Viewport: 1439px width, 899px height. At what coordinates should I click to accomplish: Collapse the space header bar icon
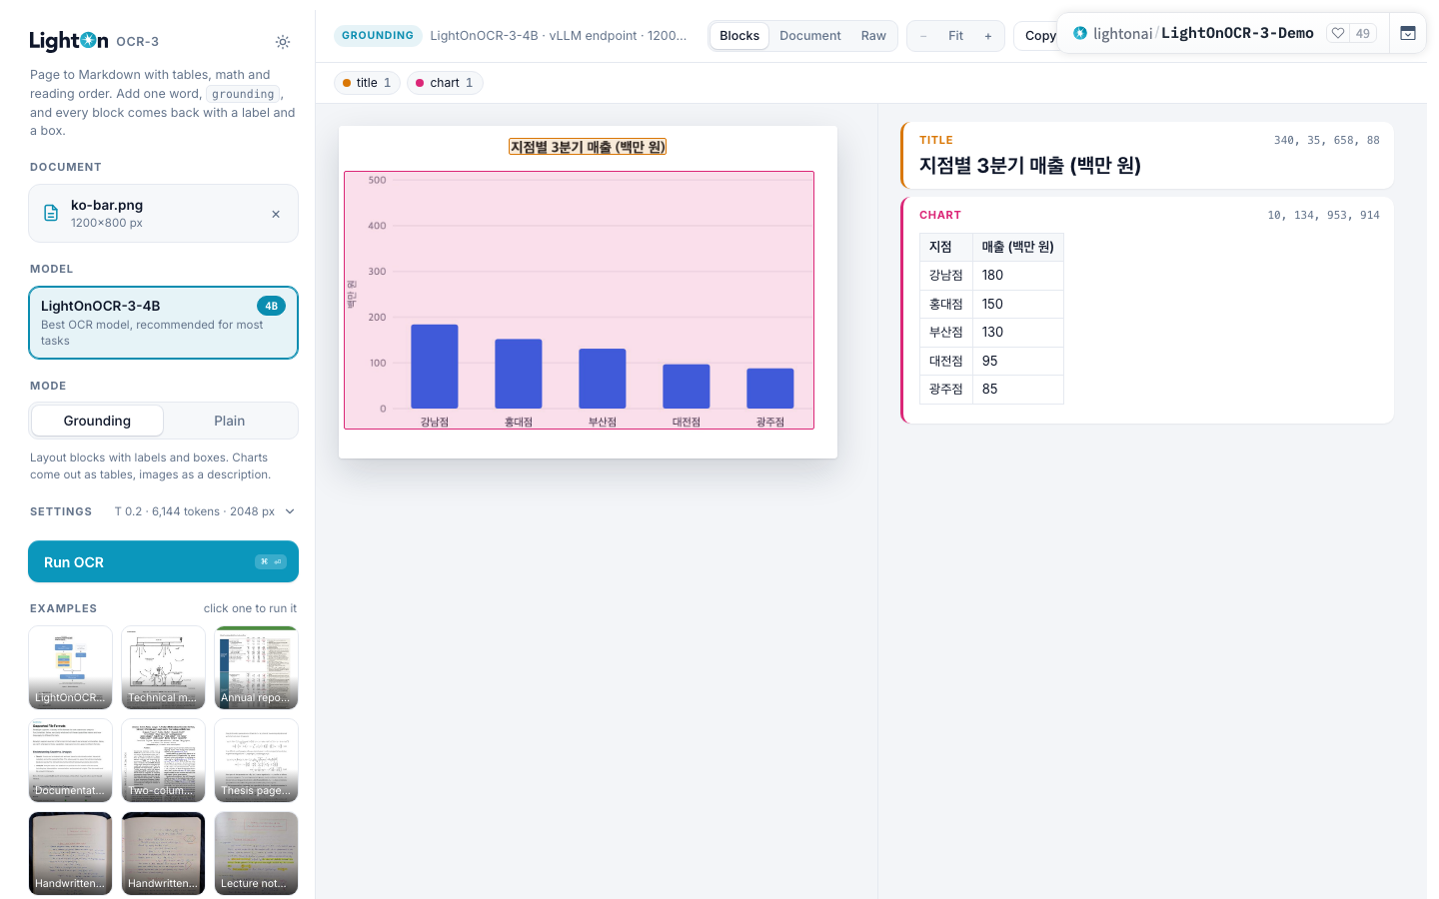coord(1408,33)
